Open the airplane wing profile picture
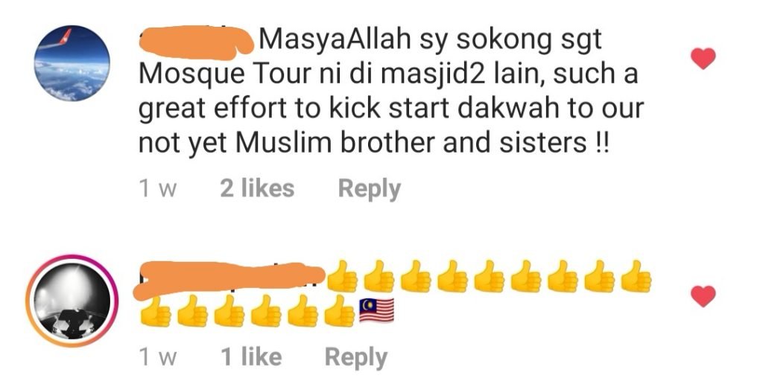Screen dimensions: 763x381 72,63
